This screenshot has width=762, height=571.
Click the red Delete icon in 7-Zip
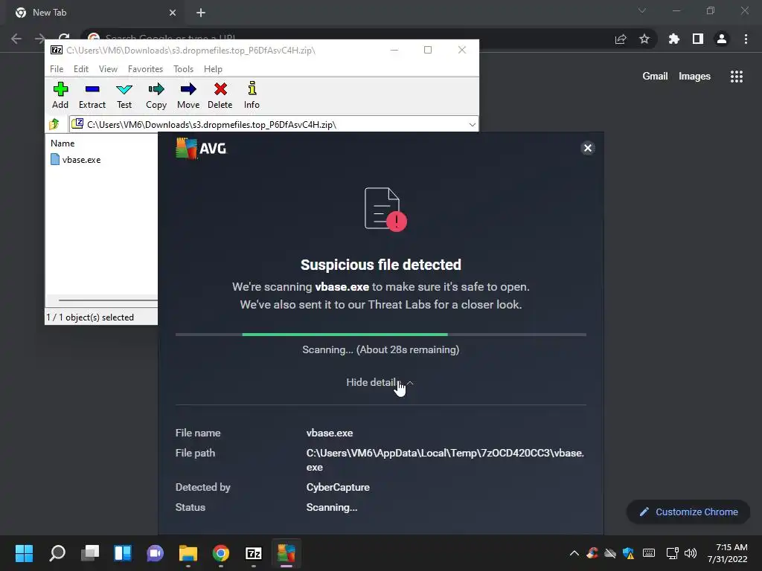(220, 95)
